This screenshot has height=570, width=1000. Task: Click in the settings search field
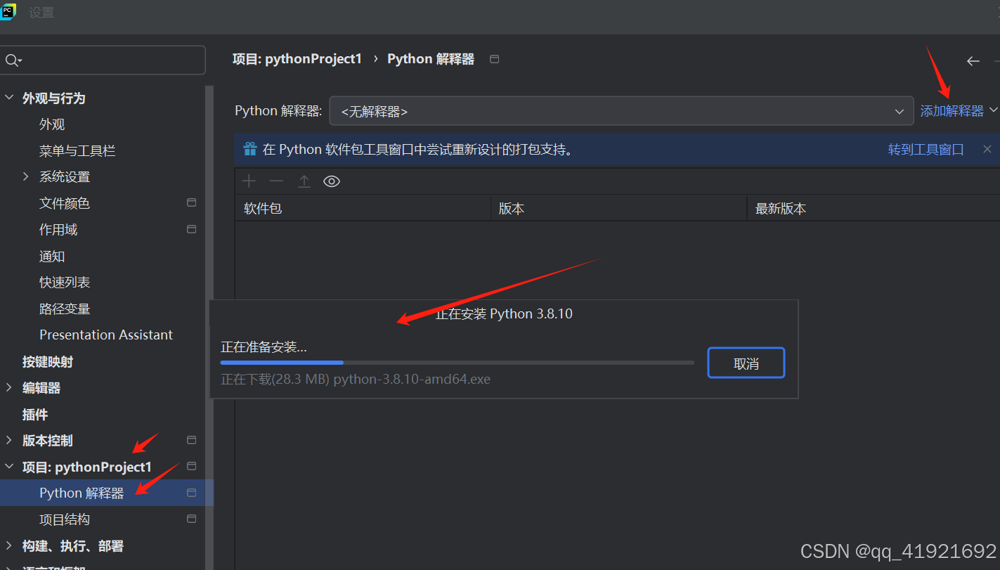(x=103, y=60)
